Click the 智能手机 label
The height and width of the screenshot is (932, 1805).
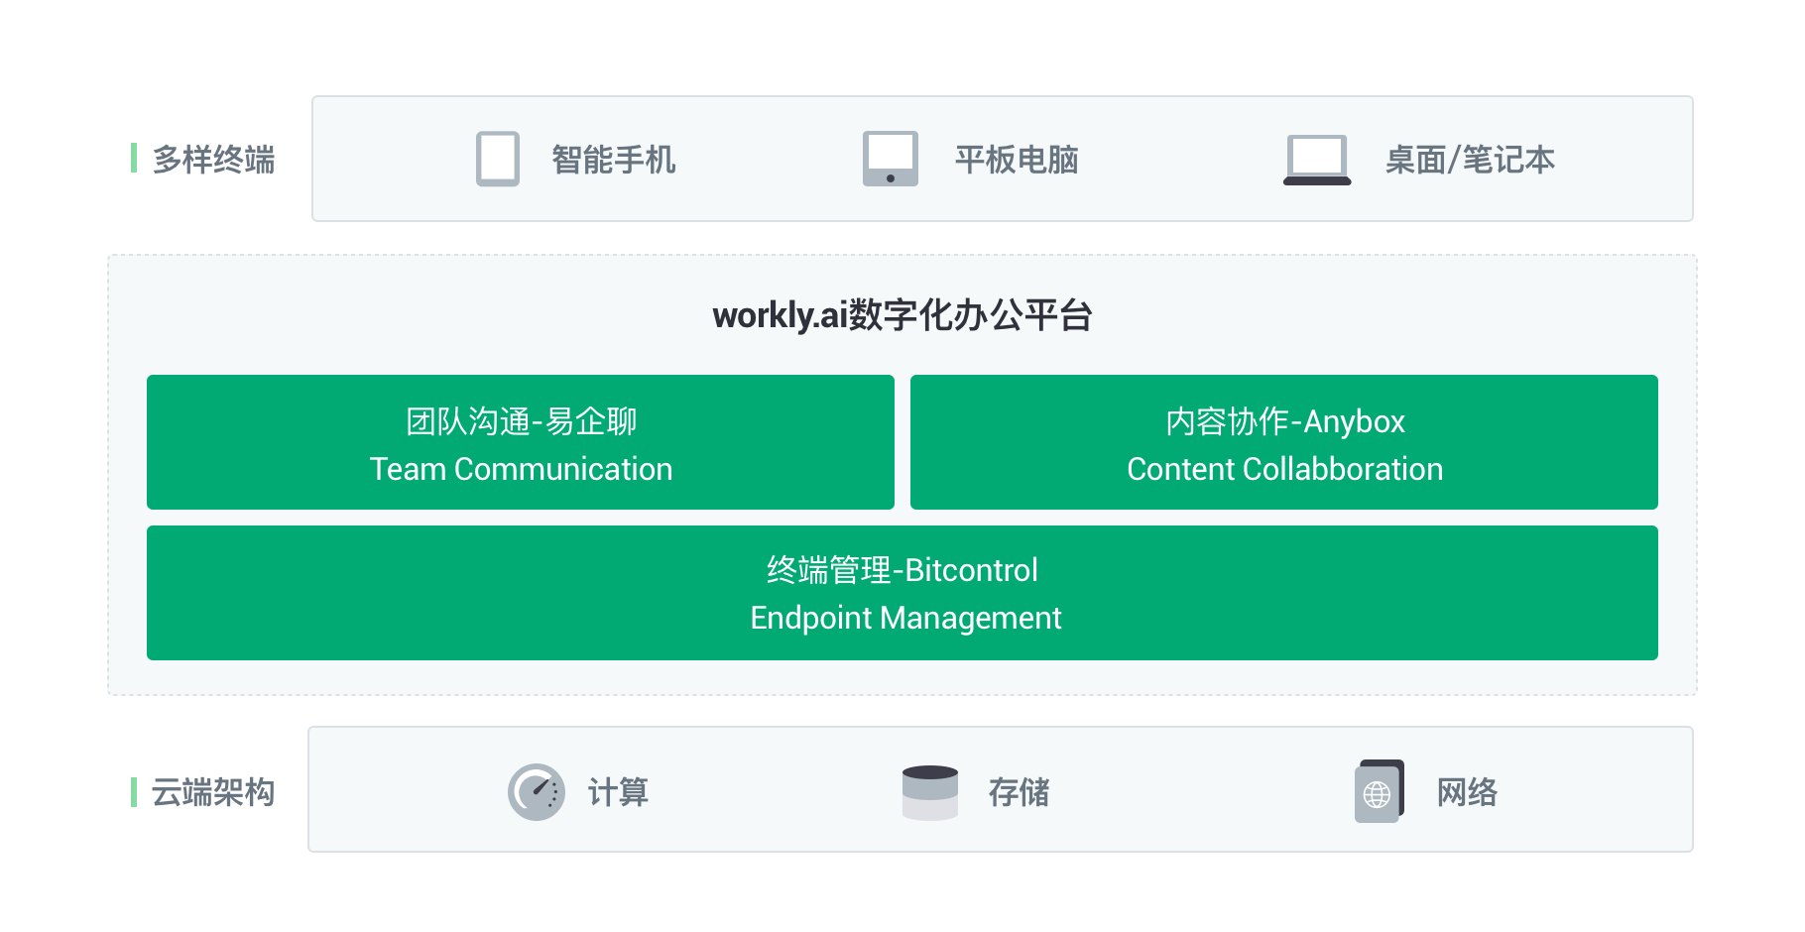coord(614,160)
